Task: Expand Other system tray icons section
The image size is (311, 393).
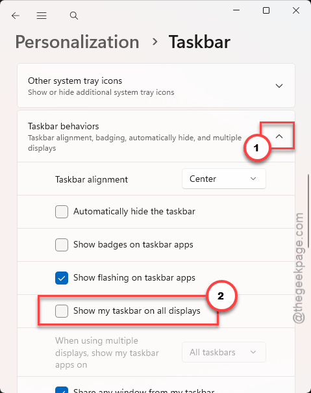Action: [279, 86]
